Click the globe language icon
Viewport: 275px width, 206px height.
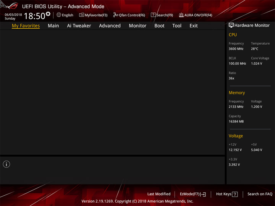(59, 15)
